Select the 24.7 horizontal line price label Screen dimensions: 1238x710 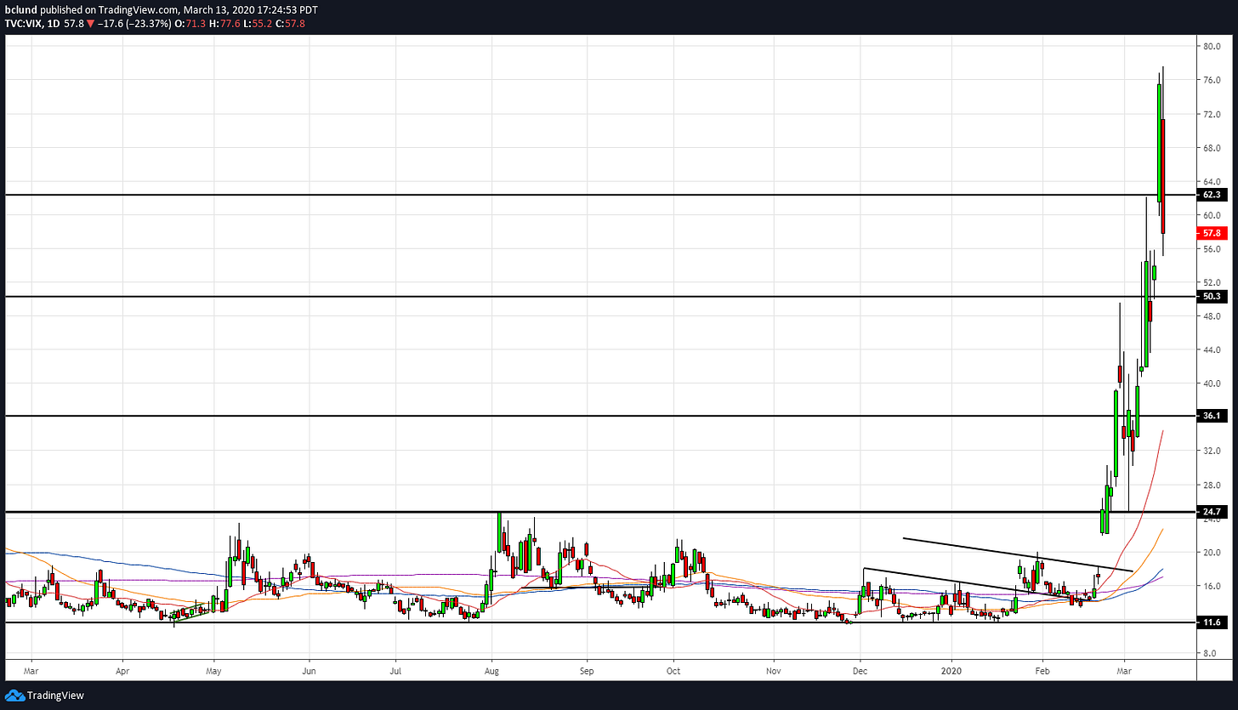(x=1212, y=512)
